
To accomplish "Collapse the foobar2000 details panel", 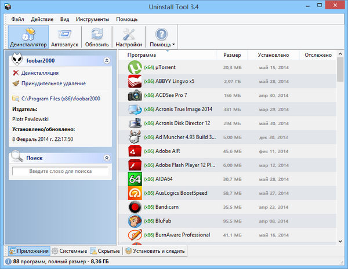I will (x=106, y=60).
